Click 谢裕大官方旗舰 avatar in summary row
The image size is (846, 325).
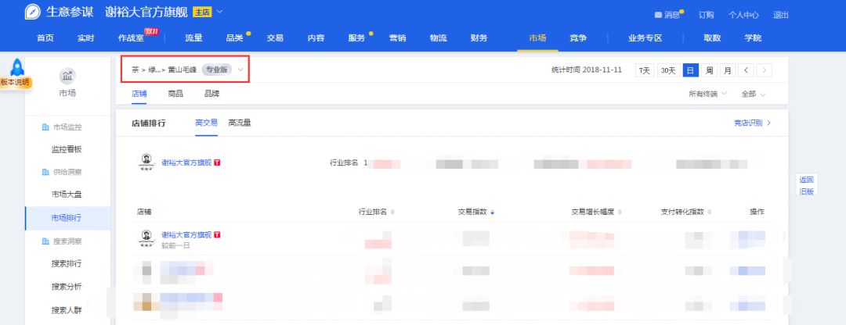click(x=145, y=162)
